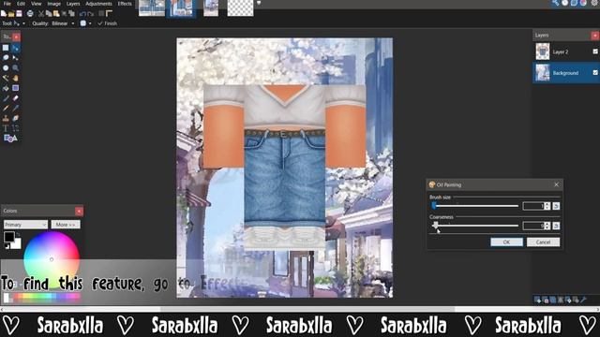
Task: Click the More >> button in Colors
Action: [x=66, y=225]
